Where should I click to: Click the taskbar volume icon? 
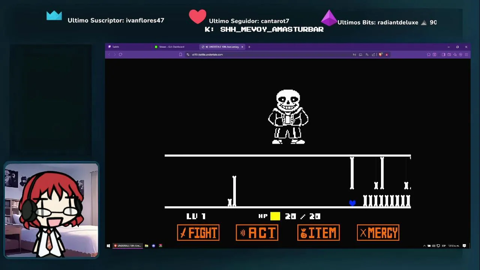[433, 246]
